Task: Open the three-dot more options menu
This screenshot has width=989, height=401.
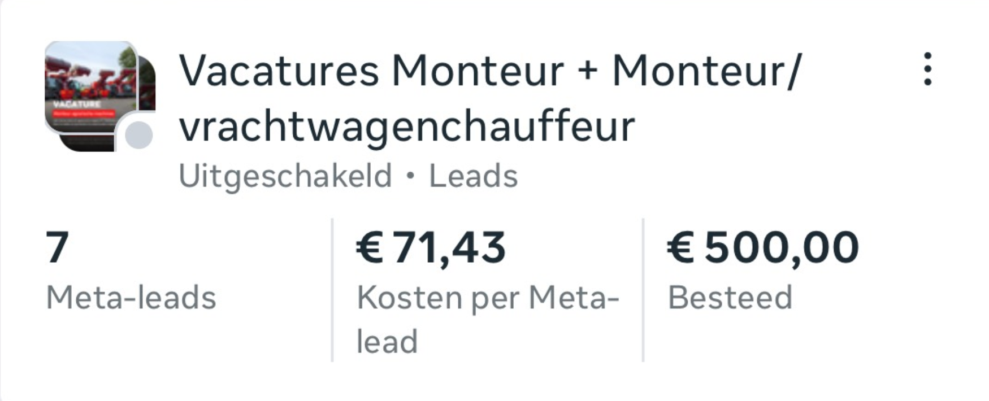Action: (x=927, y=69)
